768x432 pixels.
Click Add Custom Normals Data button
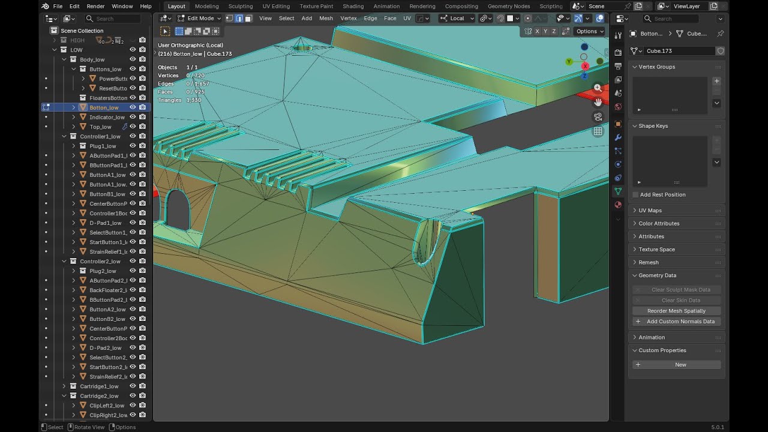tap(676, 322)
